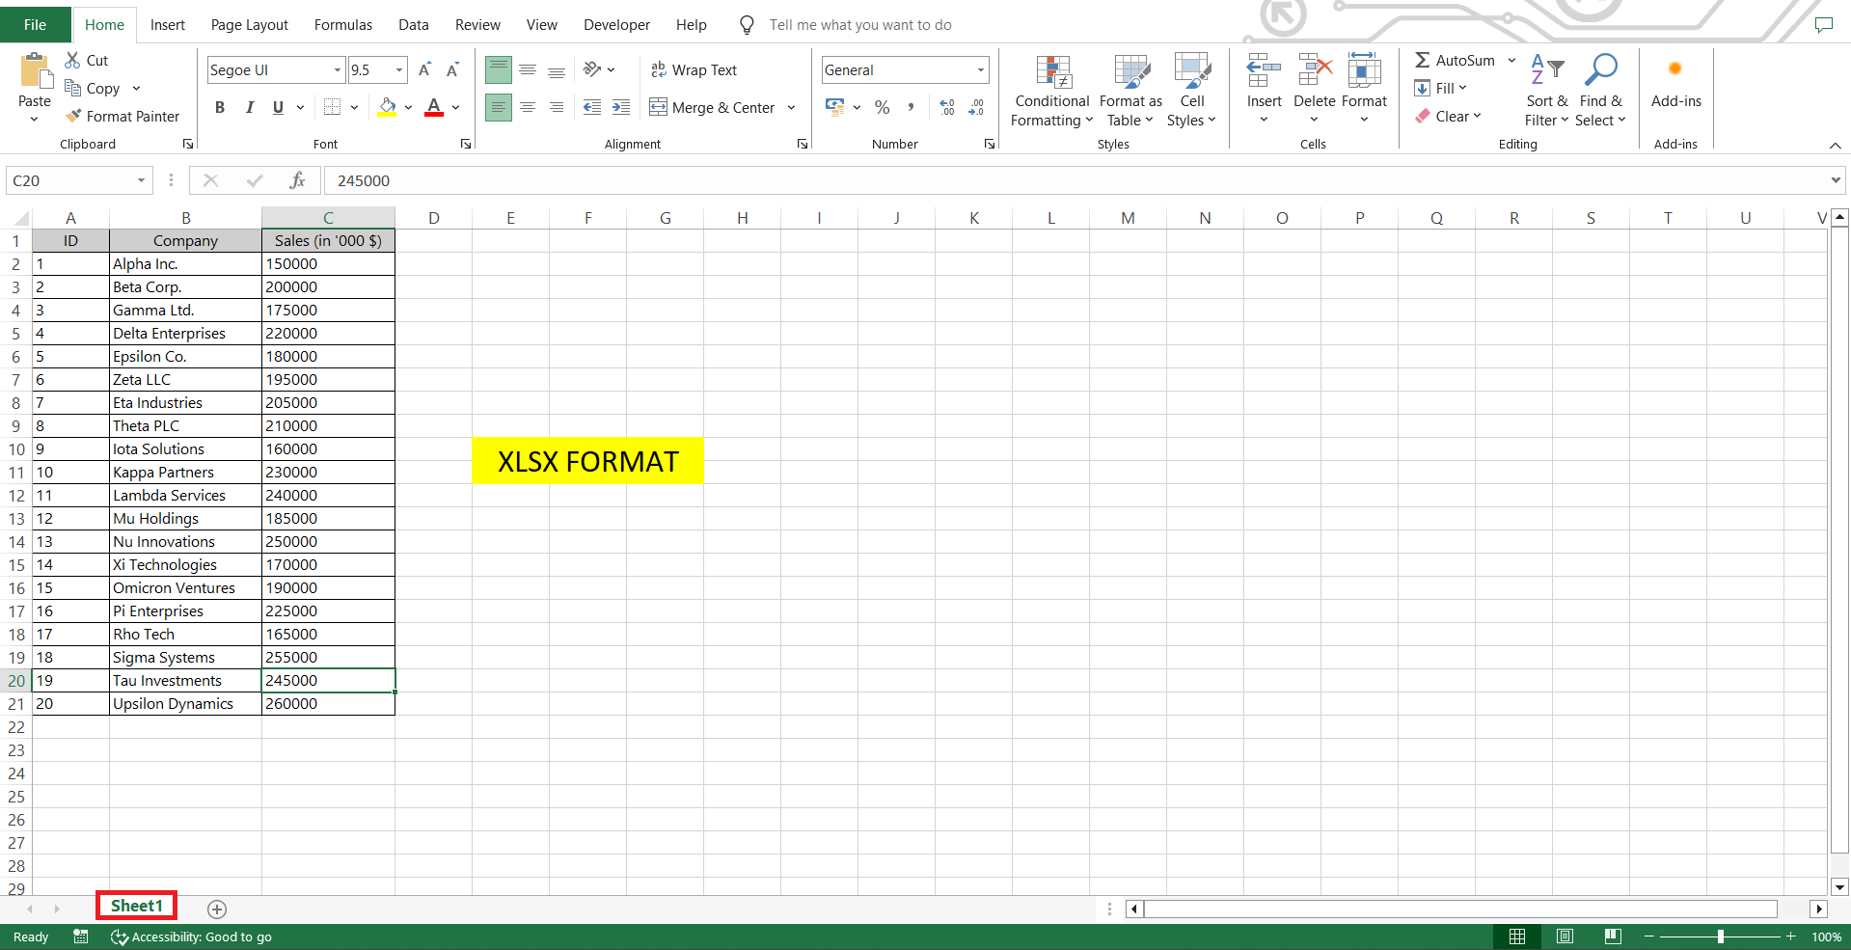This screenshot has height=950, width=1851.
Task: Toggle Bold formatting
Action: pyautogui.click(x=220, y=107)
